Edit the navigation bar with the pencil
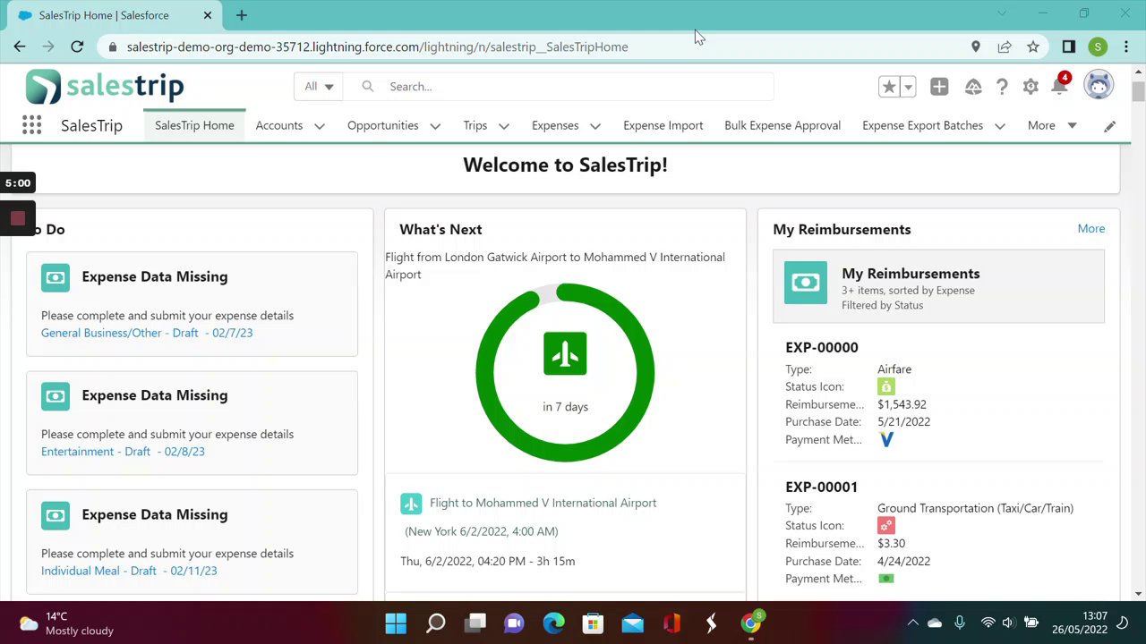1146x644 pixels. (1109, 126)
